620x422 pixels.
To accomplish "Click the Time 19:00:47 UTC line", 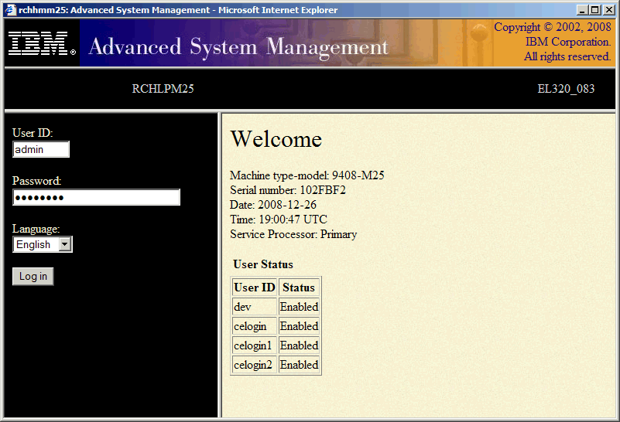I will (279, 220).
